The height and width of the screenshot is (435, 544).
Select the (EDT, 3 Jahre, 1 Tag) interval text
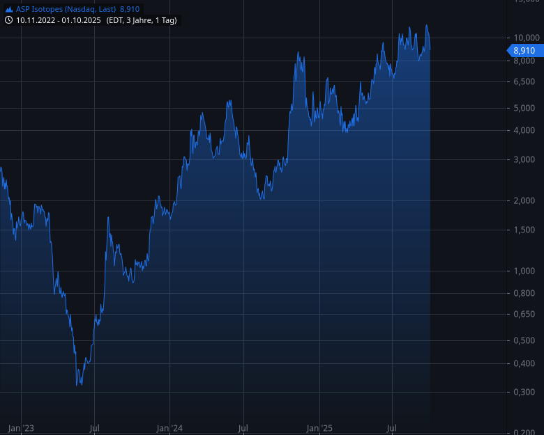click(141, 20)
